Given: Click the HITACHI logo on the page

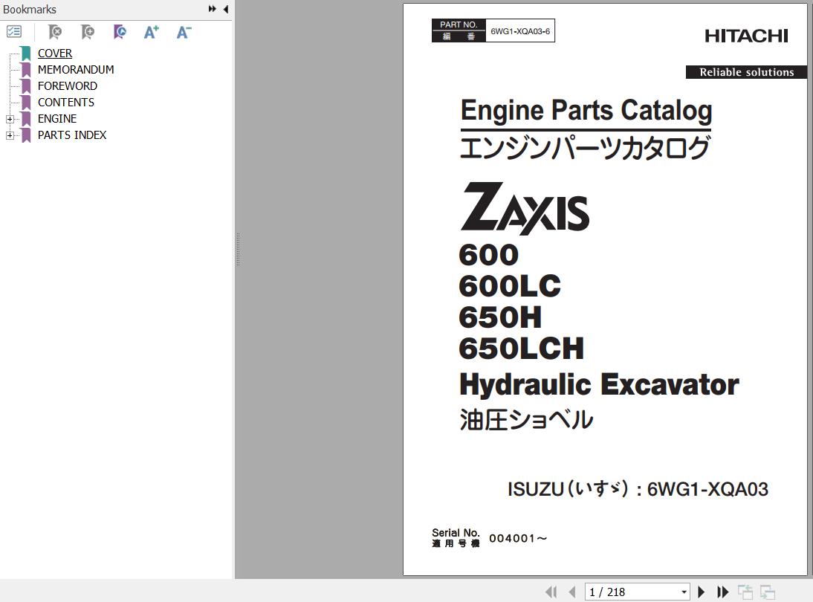Looking at the screenshot, I should pos(746,36).
